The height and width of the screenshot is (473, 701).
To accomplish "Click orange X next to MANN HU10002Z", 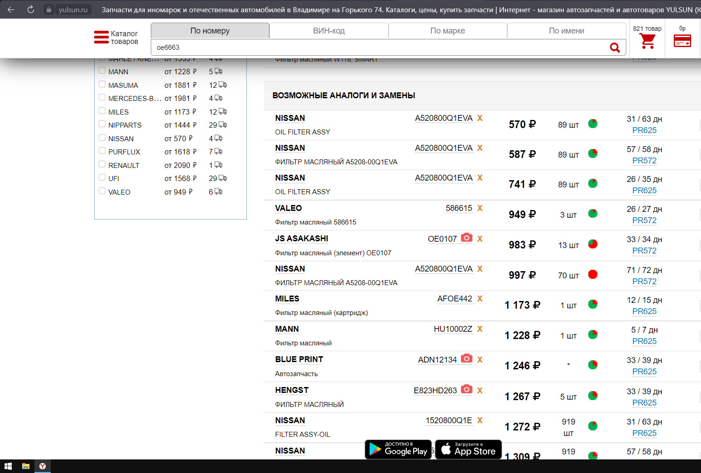I will (x=480, y=329).
